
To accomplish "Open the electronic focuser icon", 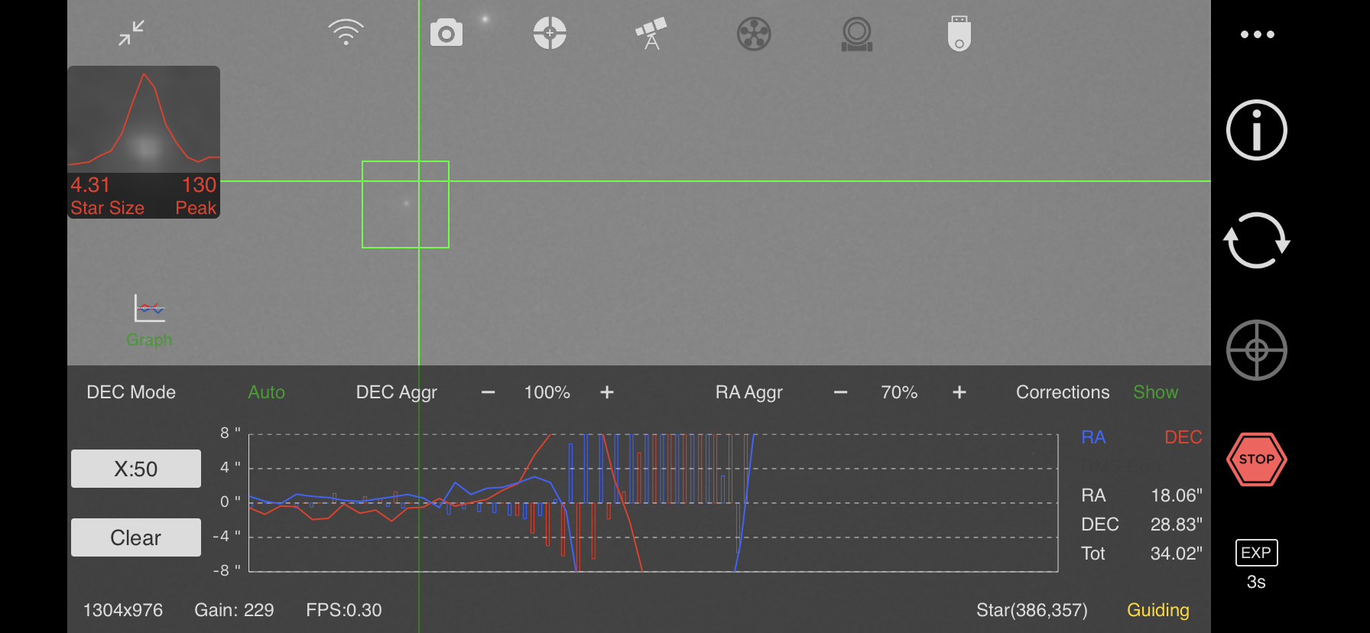I will pos(856,34).
